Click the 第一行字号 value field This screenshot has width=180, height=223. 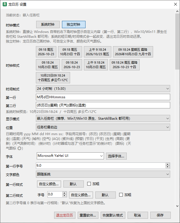click(x=101, y=166)
